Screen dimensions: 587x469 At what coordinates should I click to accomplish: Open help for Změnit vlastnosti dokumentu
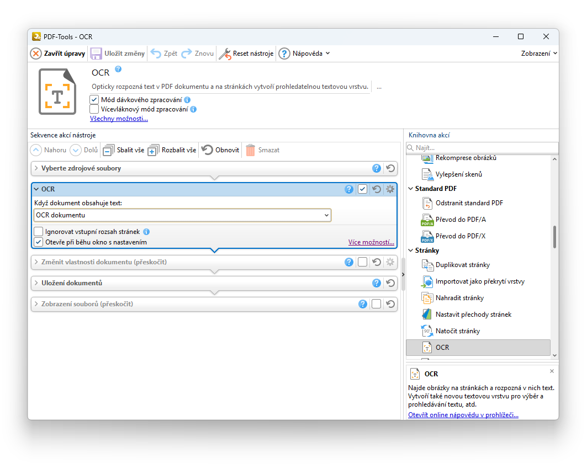coord(349,262)
